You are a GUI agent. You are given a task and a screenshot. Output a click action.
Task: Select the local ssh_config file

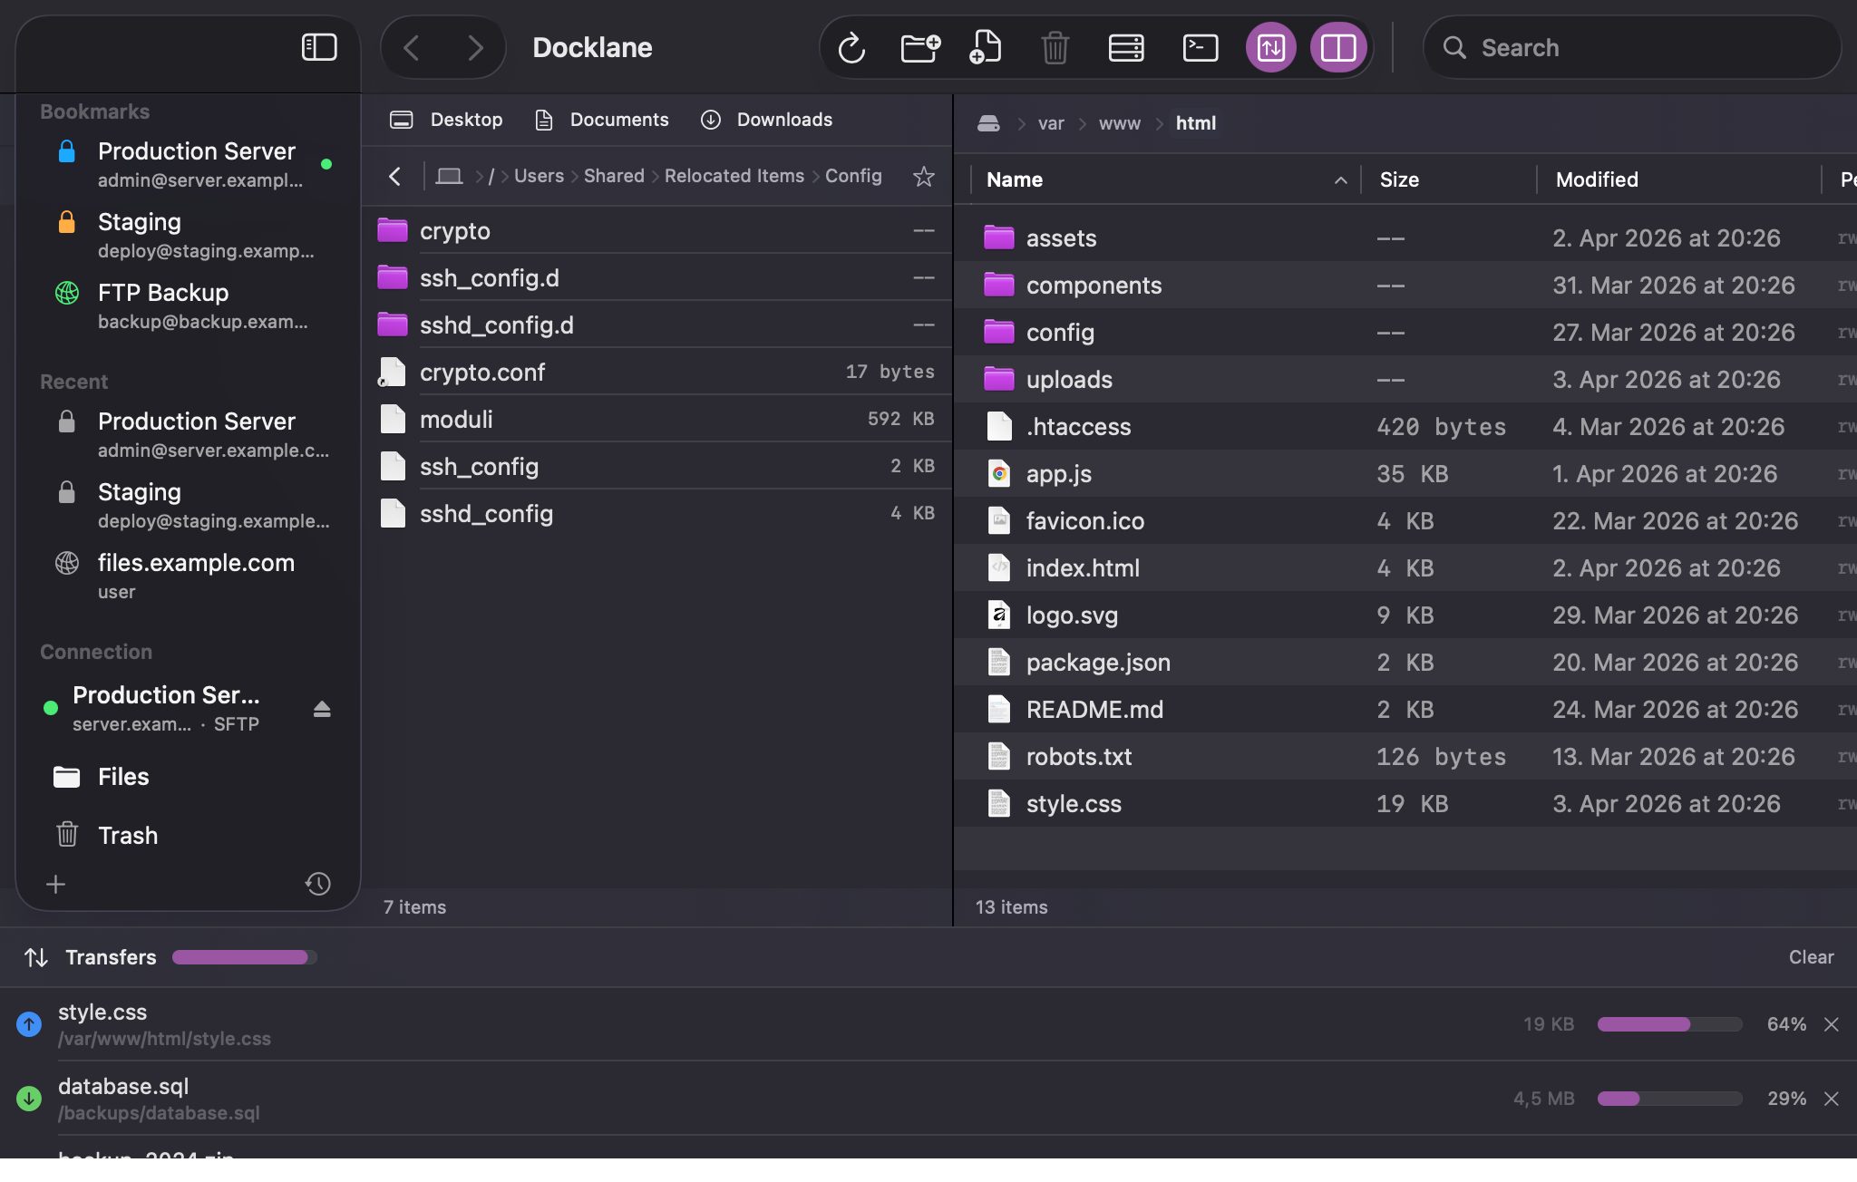tap(656, 466)
